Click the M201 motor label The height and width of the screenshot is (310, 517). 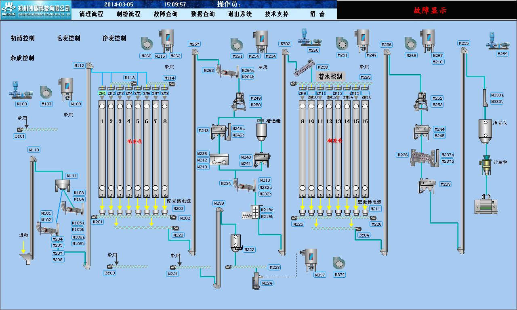98,222
